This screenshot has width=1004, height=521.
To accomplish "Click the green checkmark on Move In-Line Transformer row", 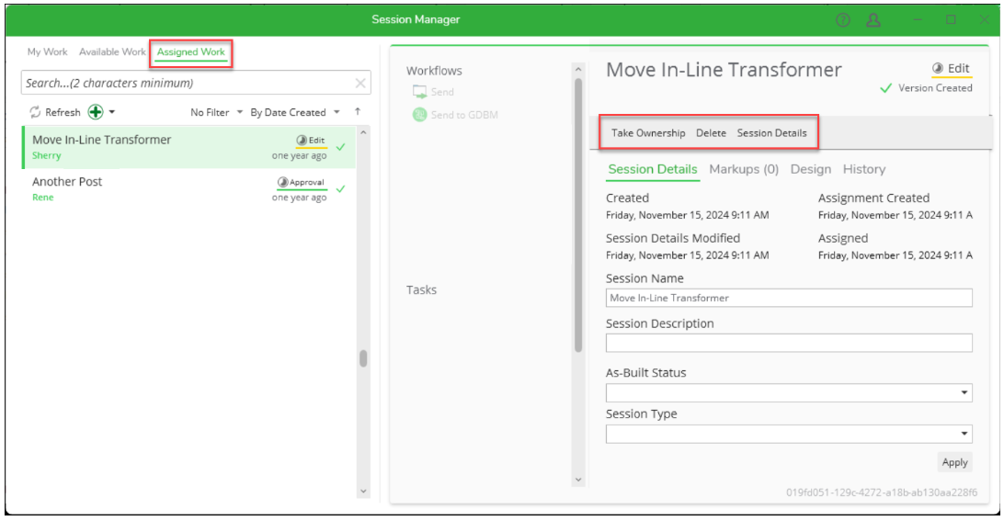I will pos(340,147).
